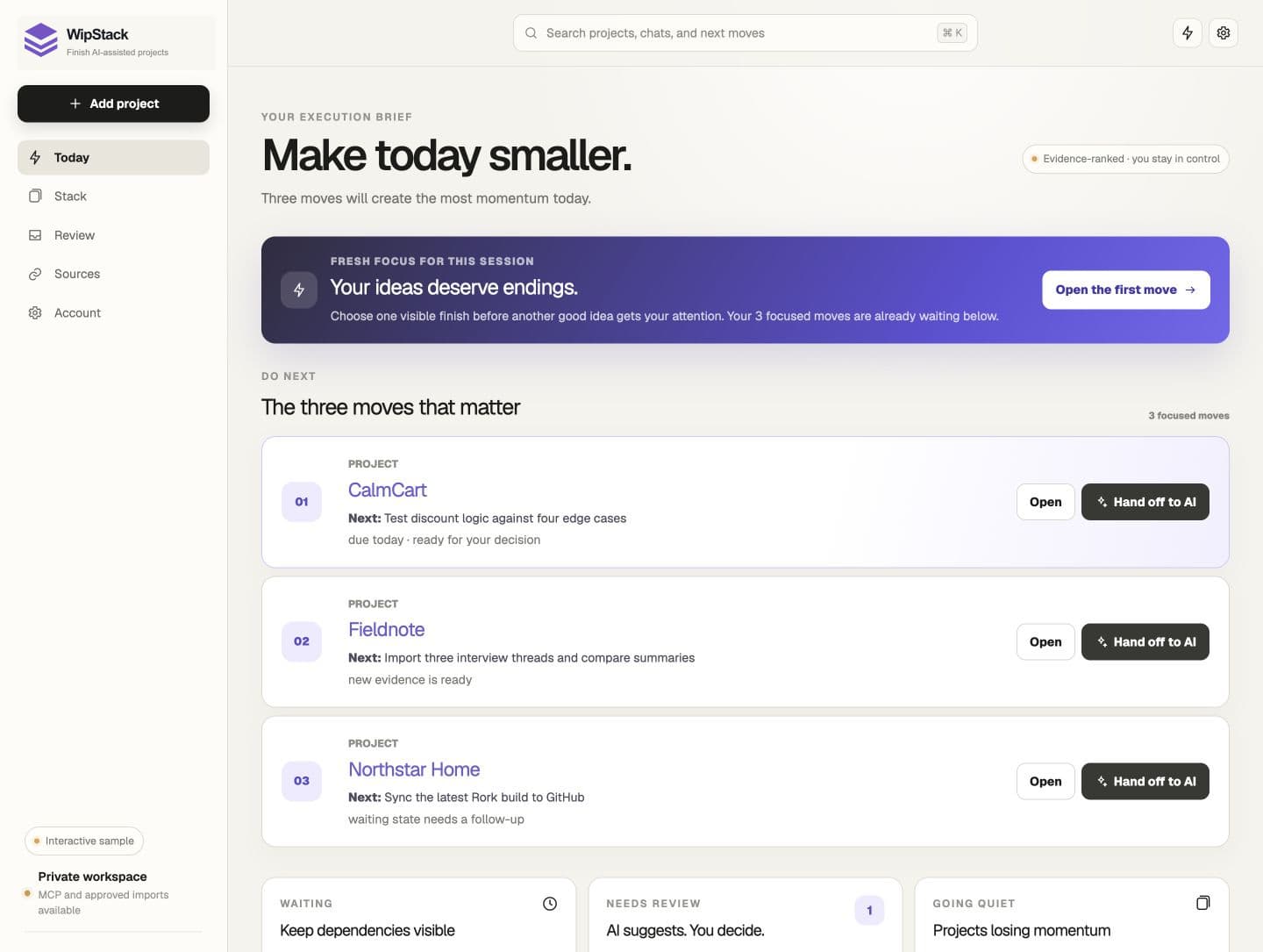Hand off CalmCart to AI
The image size is (1263, 952).
pos(1145,502)
